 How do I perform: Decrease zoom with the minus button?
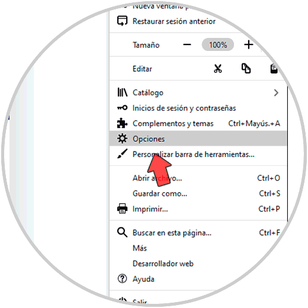pyautogui.click(x=187, y=44)
